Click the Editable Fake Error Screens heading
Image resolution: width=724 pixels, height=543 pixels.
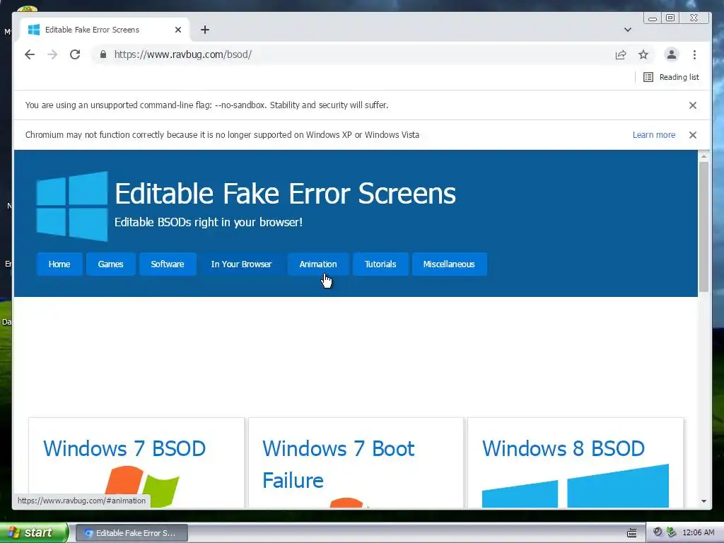[286, 193]
